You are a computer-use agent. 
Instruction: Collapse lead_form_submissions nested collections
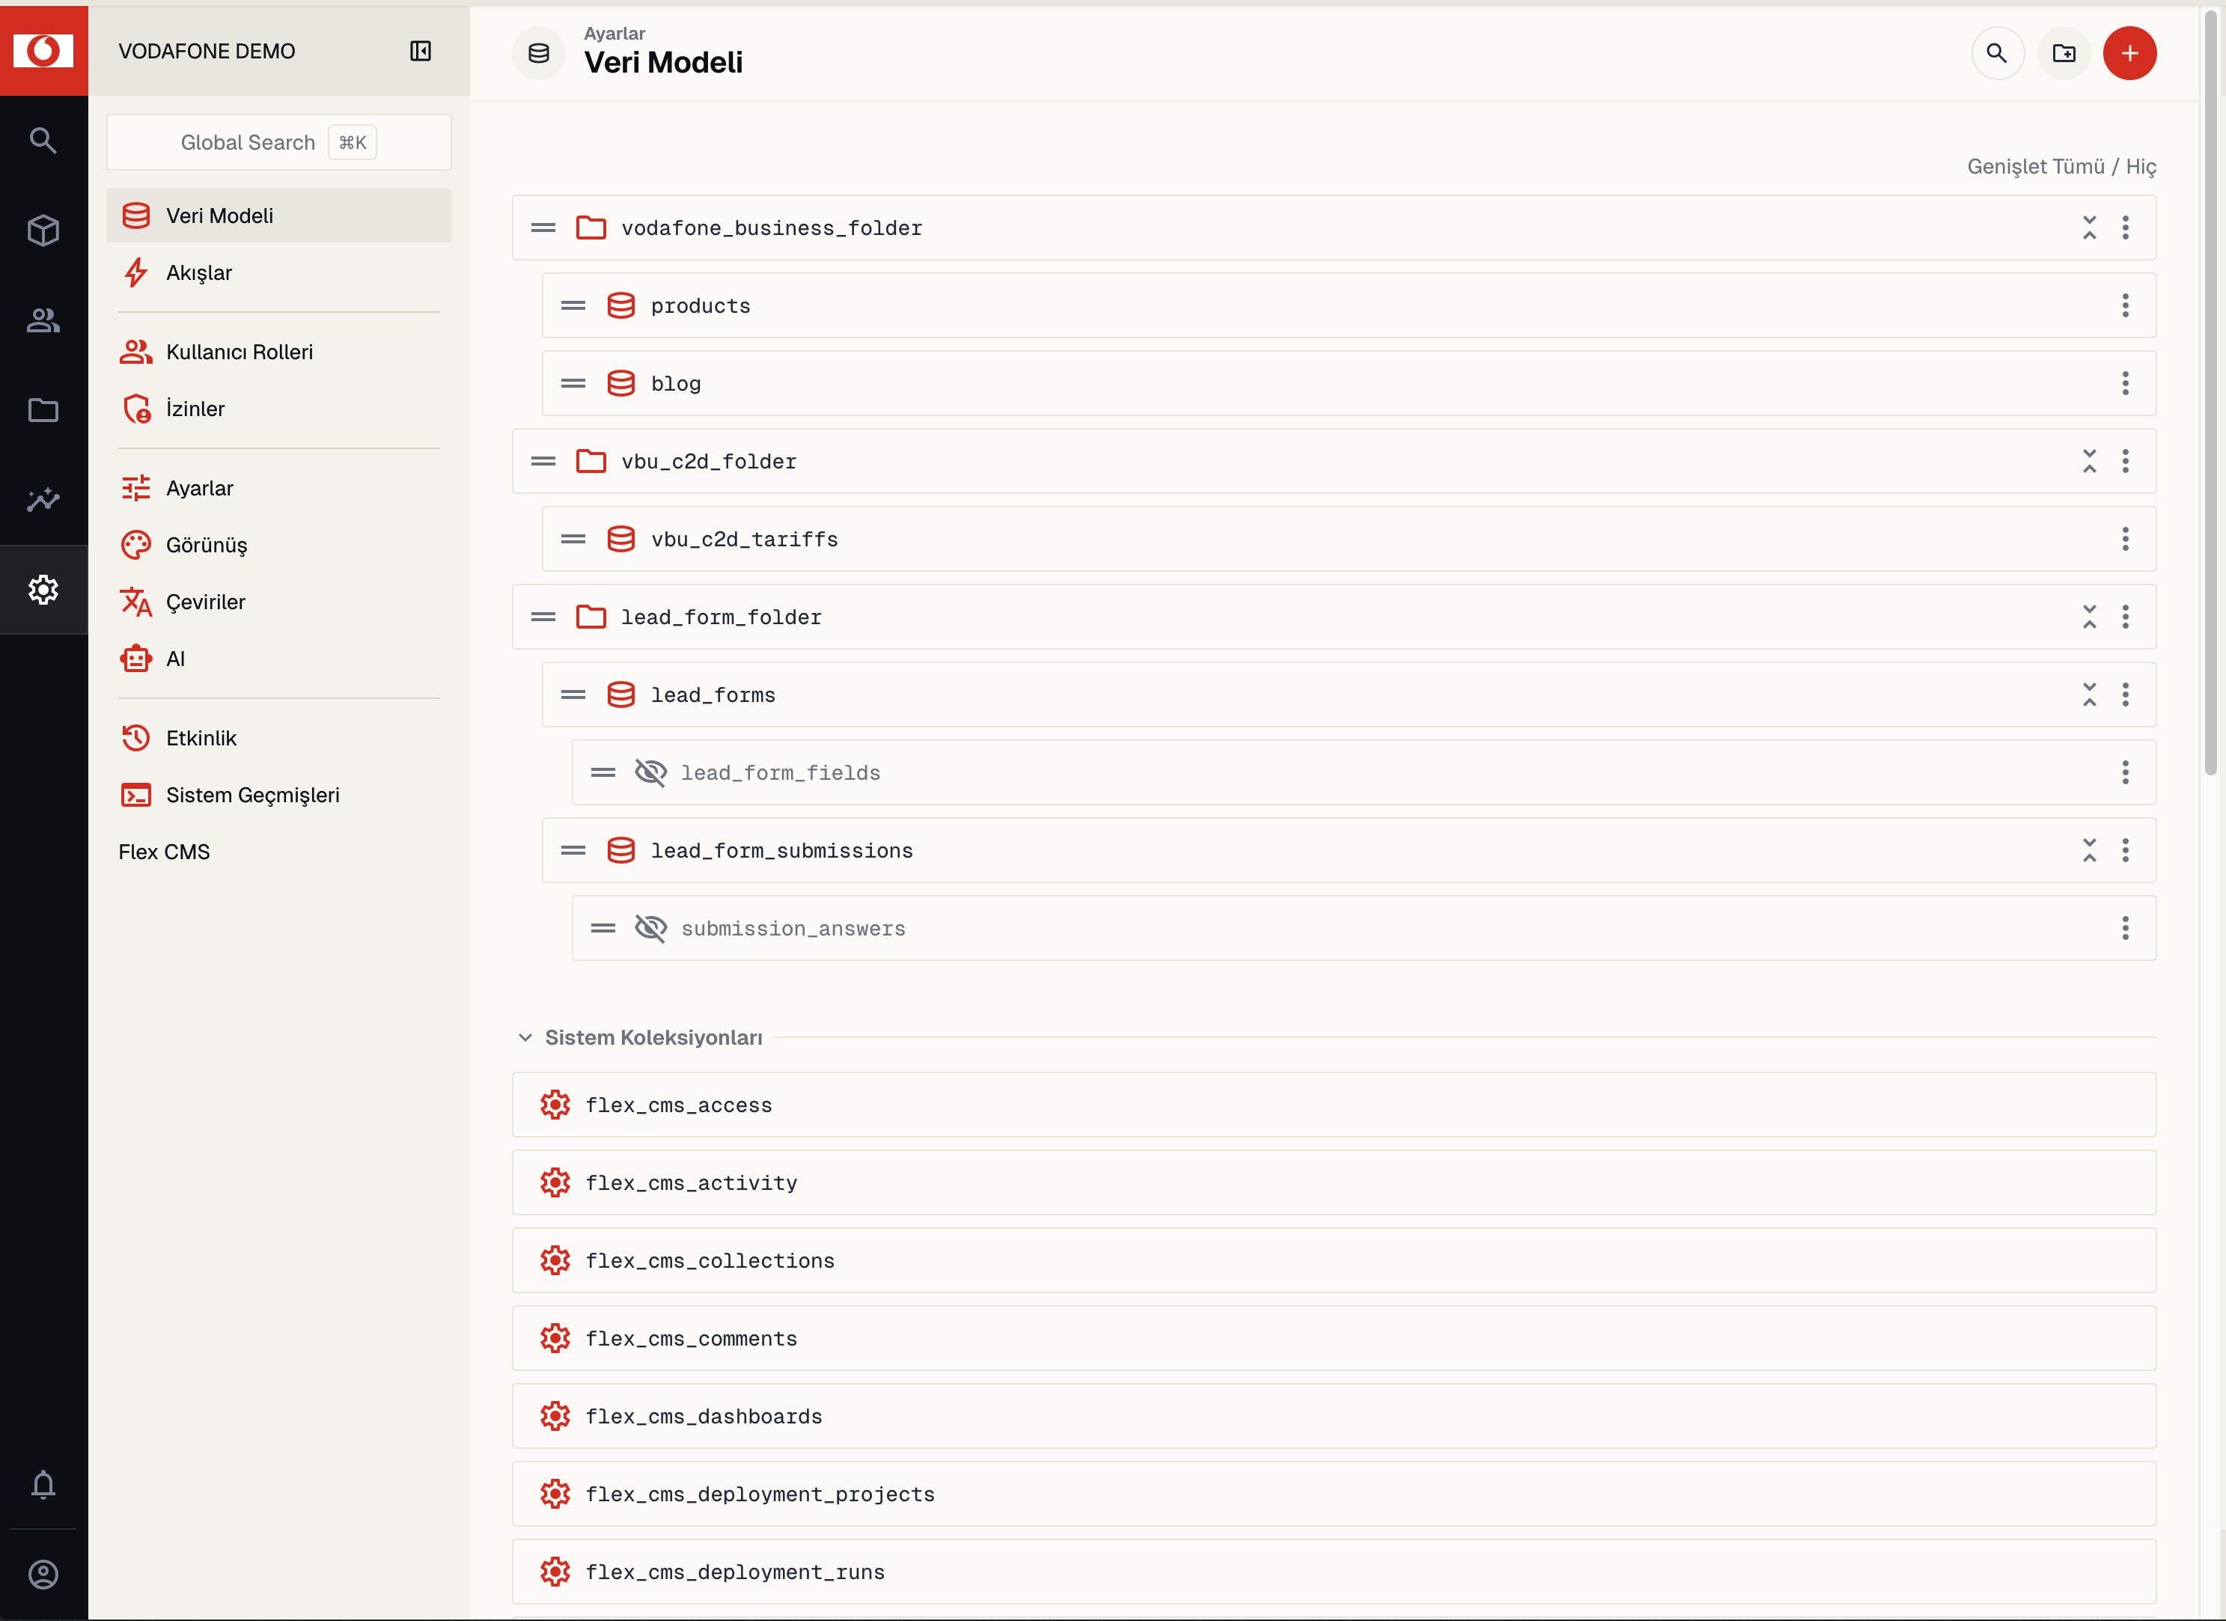click(2090, 851)
